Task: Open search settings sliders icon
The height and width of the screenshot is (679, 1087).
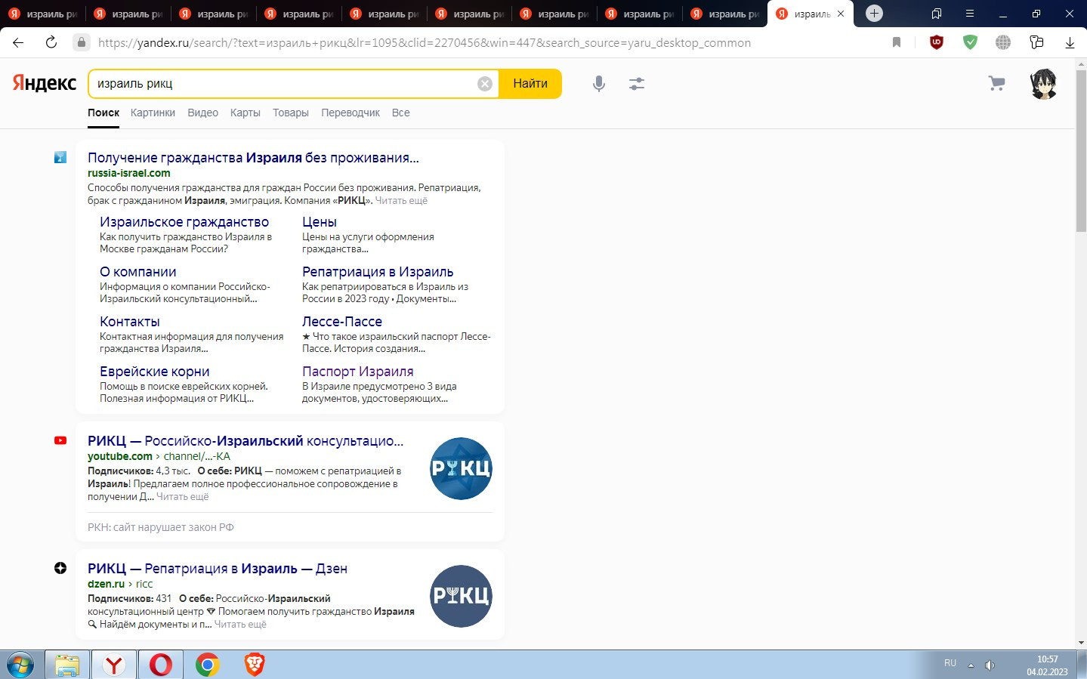Action: pyautogui.click(x=637, y=84)
